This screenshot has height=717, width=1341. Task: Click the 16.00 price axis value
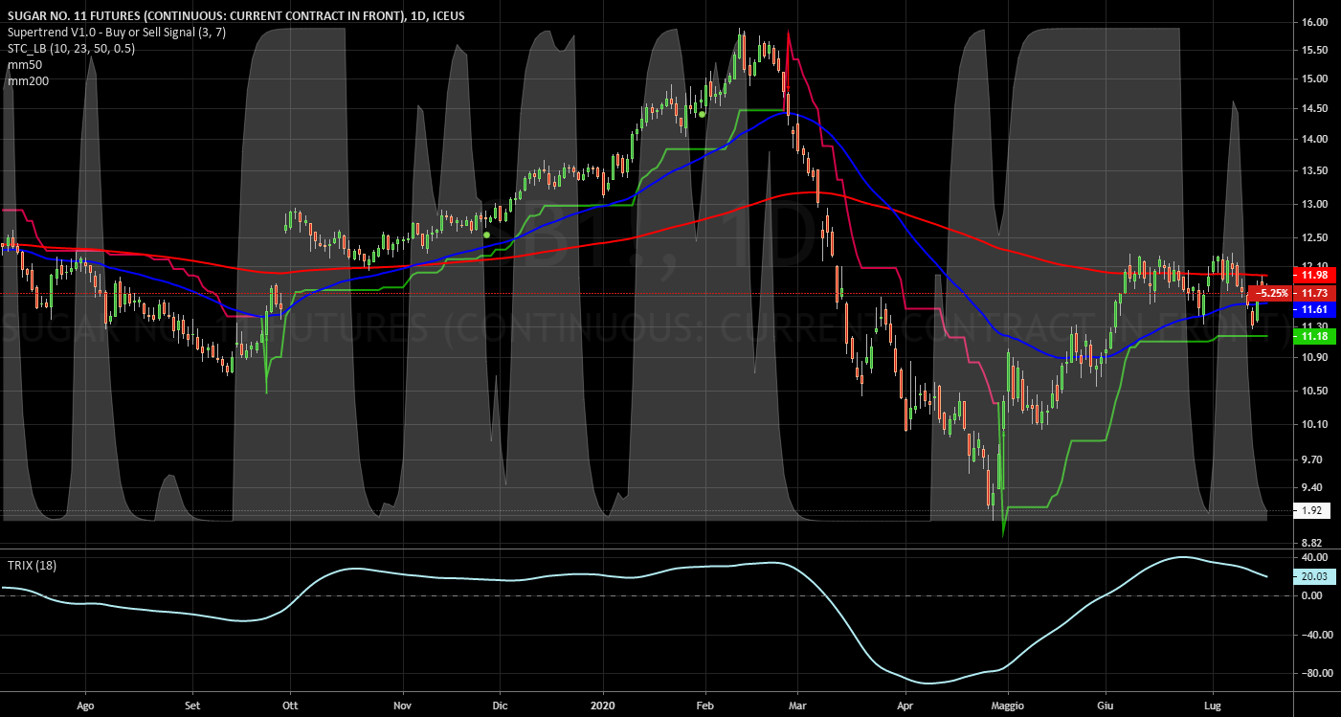(x=1312, y=22)
